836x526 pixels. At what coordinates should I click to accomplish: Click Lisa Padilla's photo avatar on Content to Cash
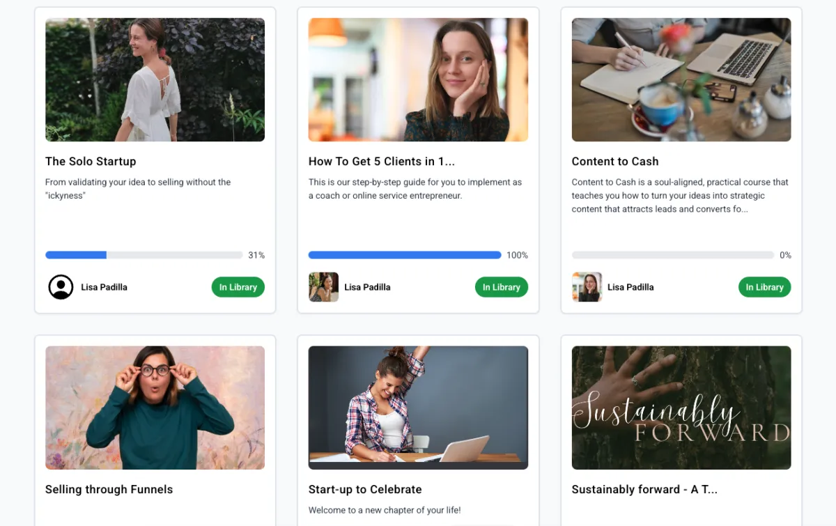(x=587, y=287)
